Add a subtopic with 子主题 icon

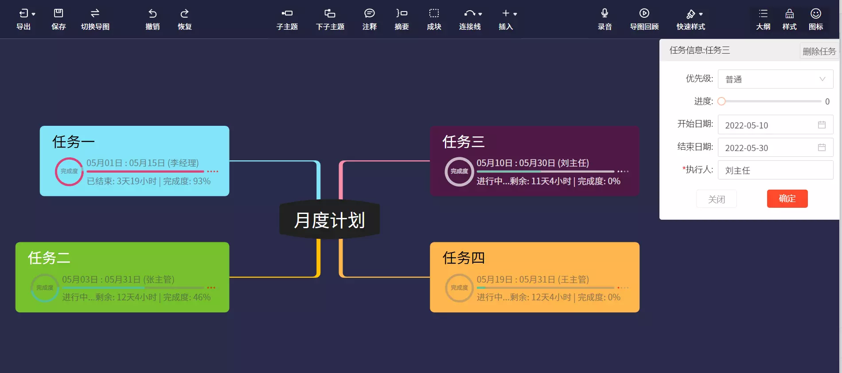[287, 14]
